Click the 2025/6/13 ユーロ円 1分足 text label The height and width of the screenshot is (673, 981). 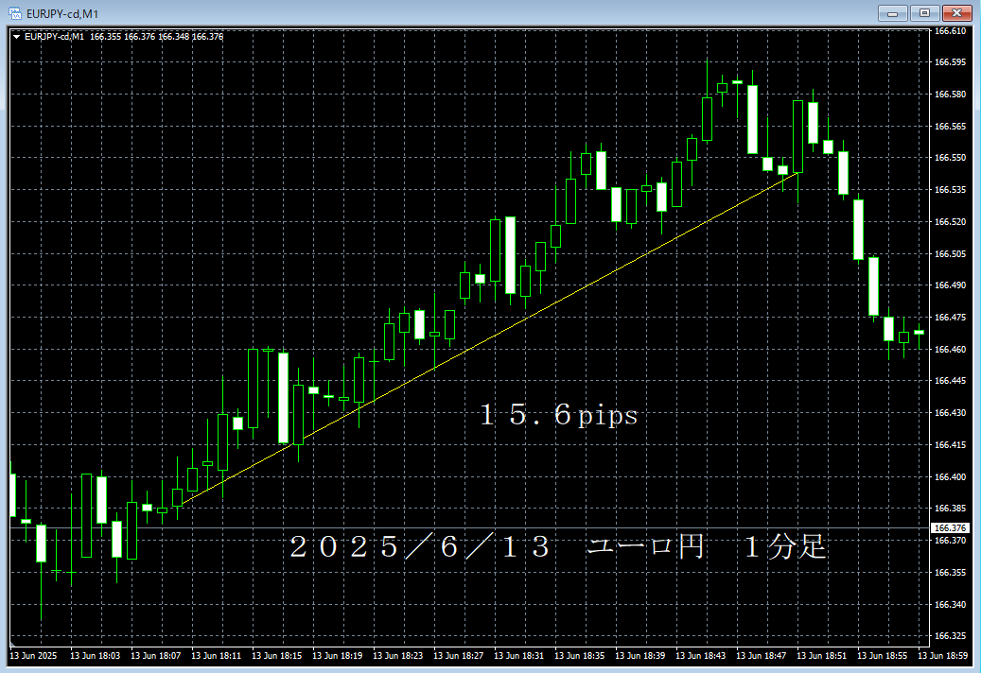coord(558,546)
